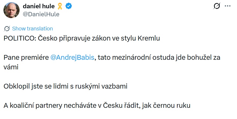The width and height of the screenshot is (237, 119).
Task: Open daniel hule's profile picture
Action: (x=11, y=10)
